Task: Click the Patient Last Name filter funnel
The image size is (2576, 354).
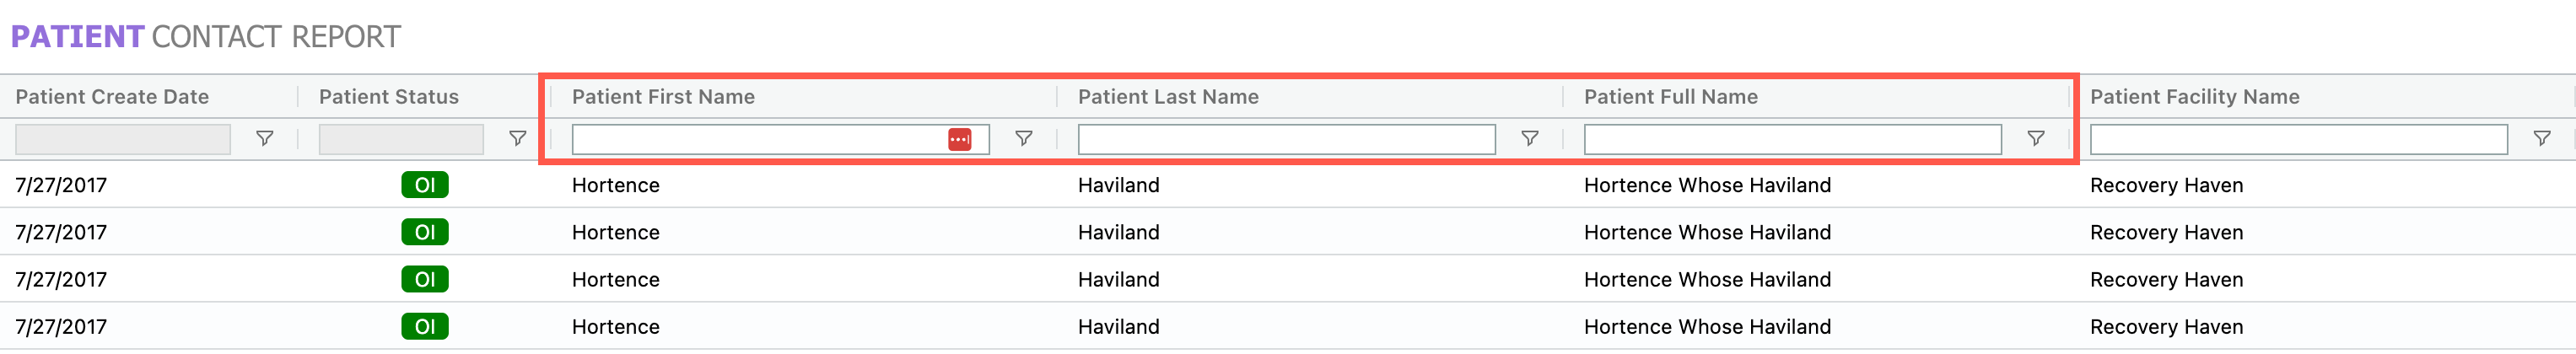Action: pyautogui.click(x=1529, y=139)
